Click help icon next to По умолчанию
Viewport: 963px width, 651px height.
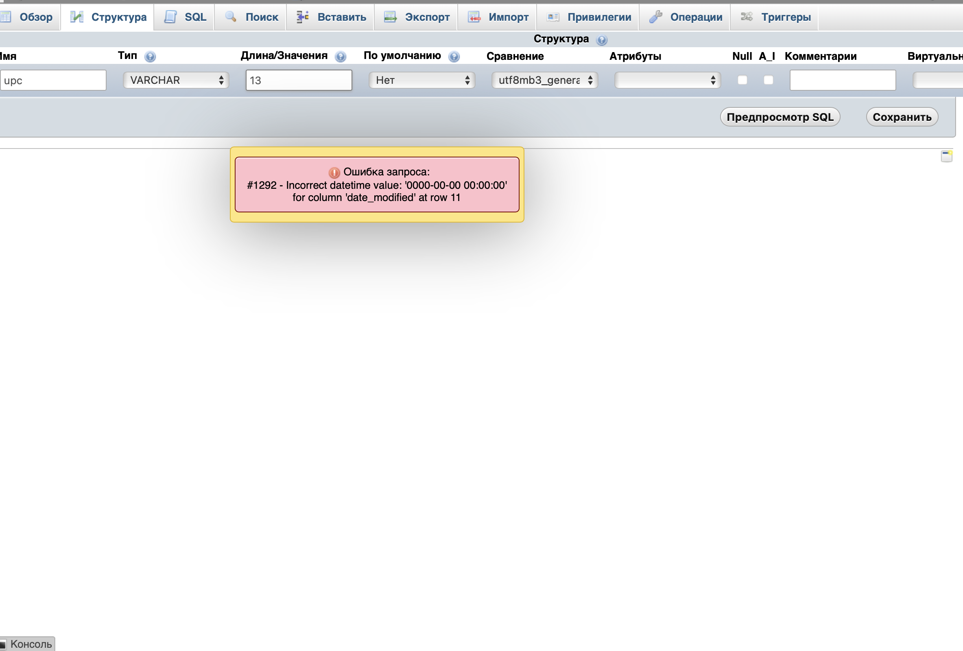coord(454,57)
